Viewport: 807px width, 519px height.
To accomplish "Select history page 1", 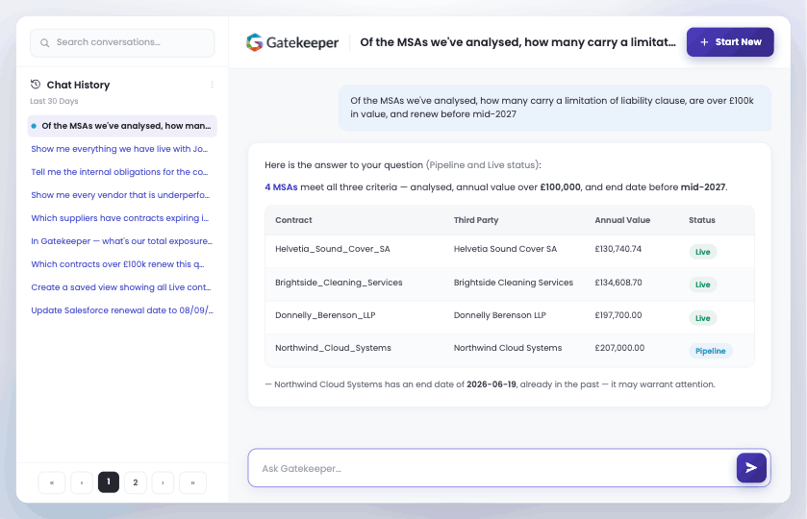I will 109,482.
